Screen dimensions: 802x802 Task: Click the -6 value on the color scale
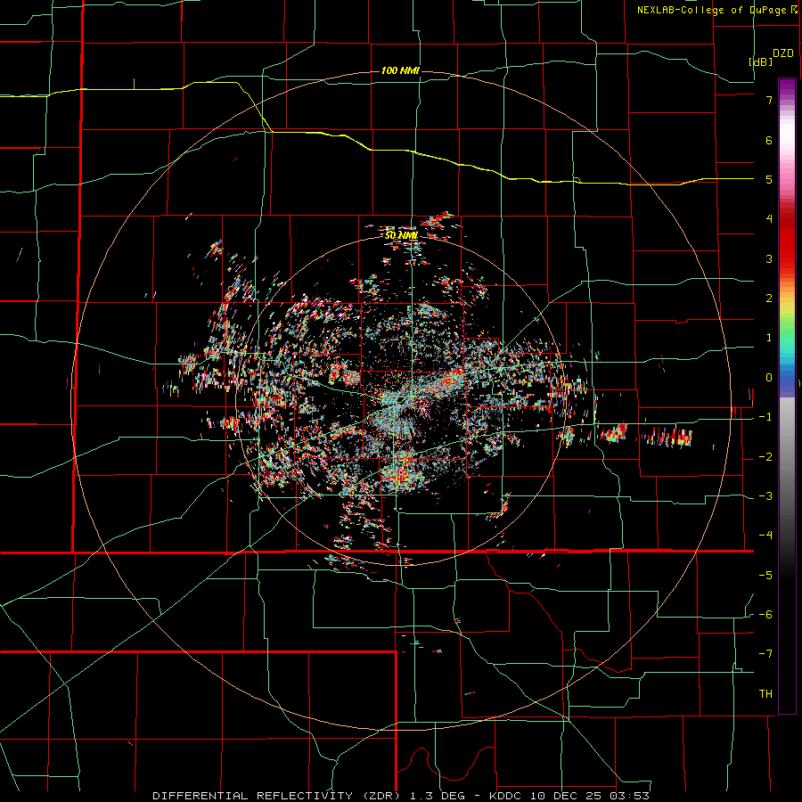tap(765, 615)
